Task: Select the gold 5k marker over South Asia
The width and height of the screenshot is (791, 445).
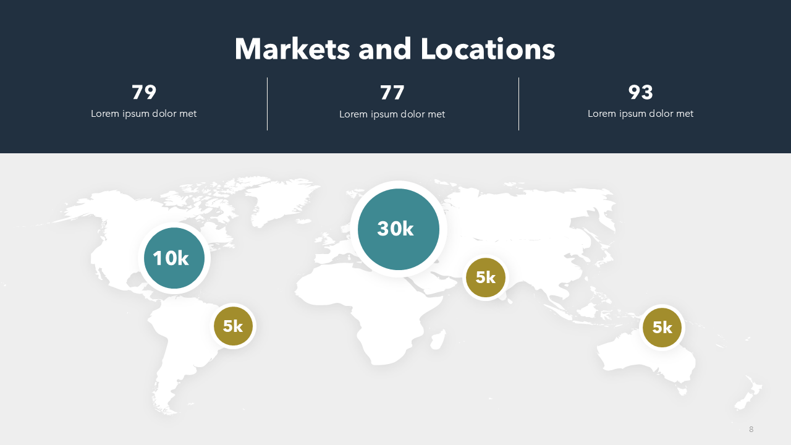Action: tap(485, 278)
